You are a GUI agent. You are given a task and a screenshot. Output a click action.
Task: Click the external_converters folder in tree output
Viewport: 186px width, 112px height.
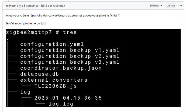54,80
